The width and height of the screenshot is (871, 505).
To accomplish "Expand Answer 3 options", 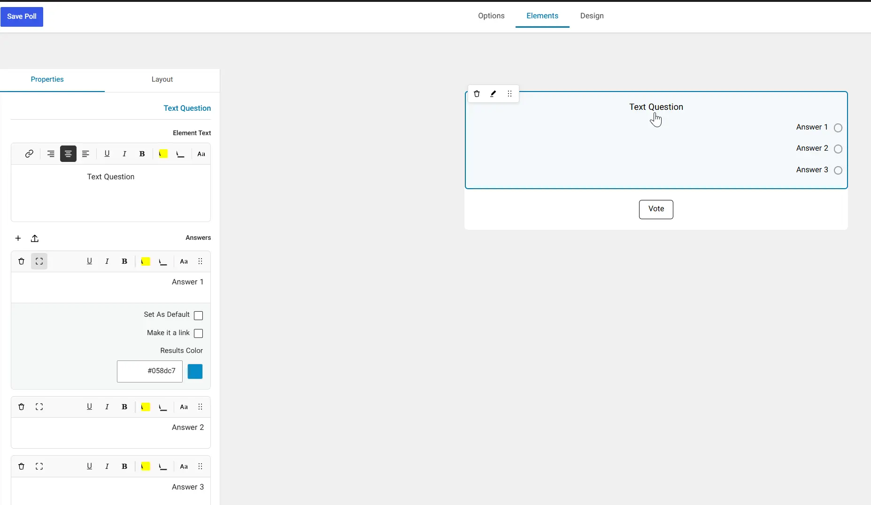I will click(x=39, y=467).
